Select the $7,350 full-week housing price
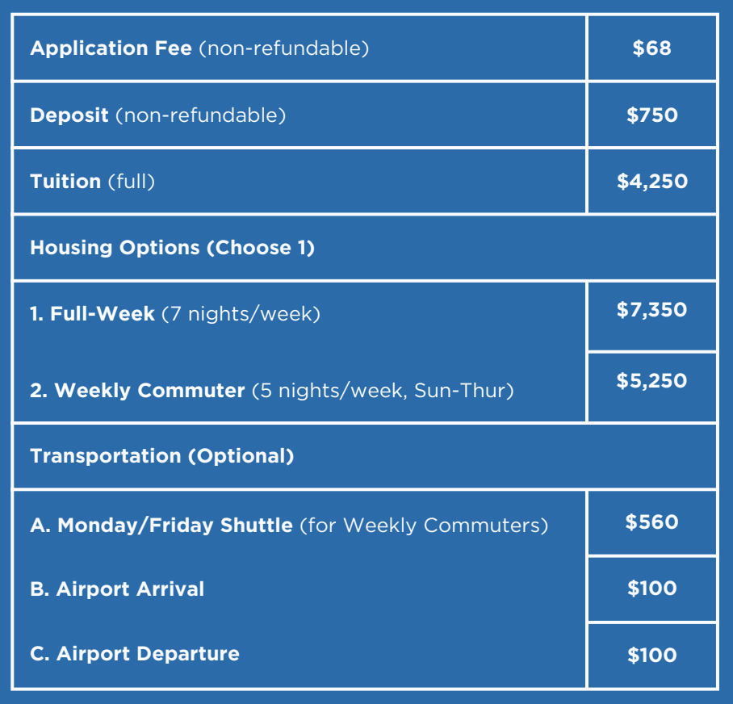 click(x=651, y=310)
